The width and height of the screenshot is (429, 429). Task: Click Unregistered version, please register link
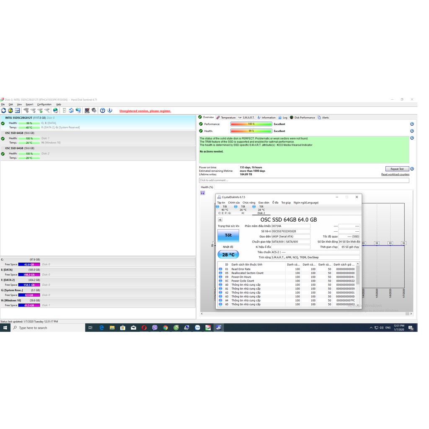145,111
